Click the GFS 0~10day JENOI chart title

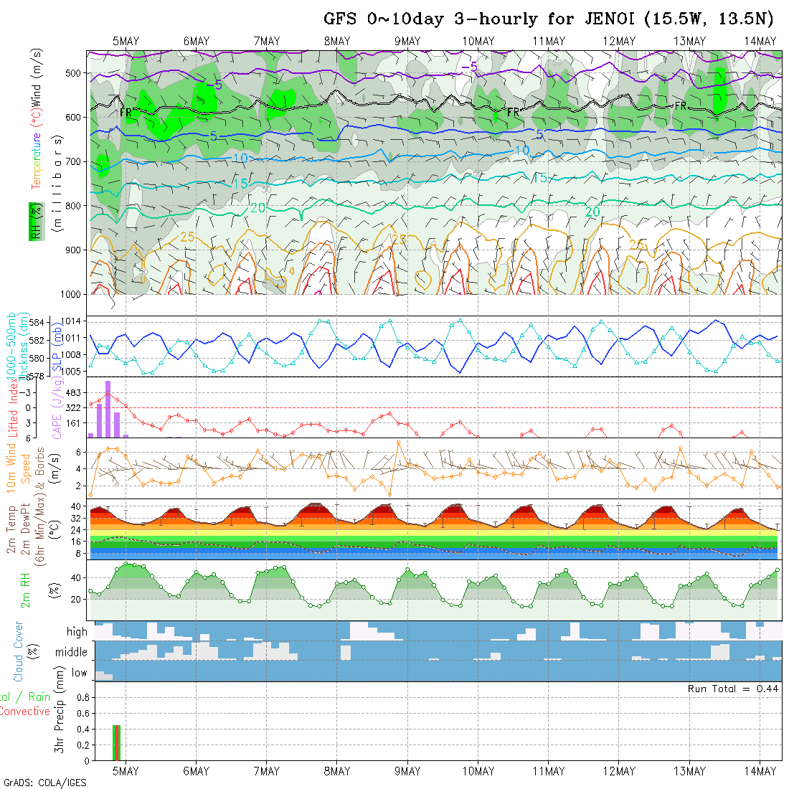pyautogui.click(x=549, y=19)
